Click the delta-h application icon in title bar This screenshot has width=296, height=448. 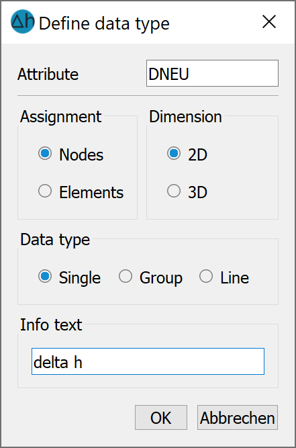click(23, 21)
